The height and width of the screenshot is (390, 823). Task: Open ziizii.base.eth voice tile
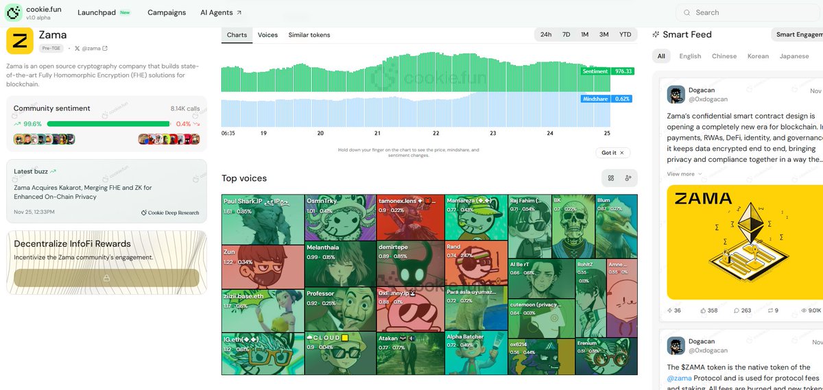click(x=263, y=312)
